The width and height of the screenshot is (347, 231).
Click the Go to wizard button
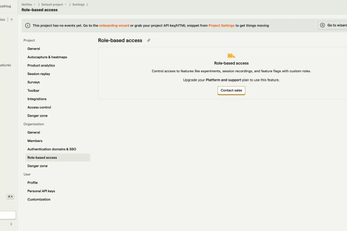point(333,25)
